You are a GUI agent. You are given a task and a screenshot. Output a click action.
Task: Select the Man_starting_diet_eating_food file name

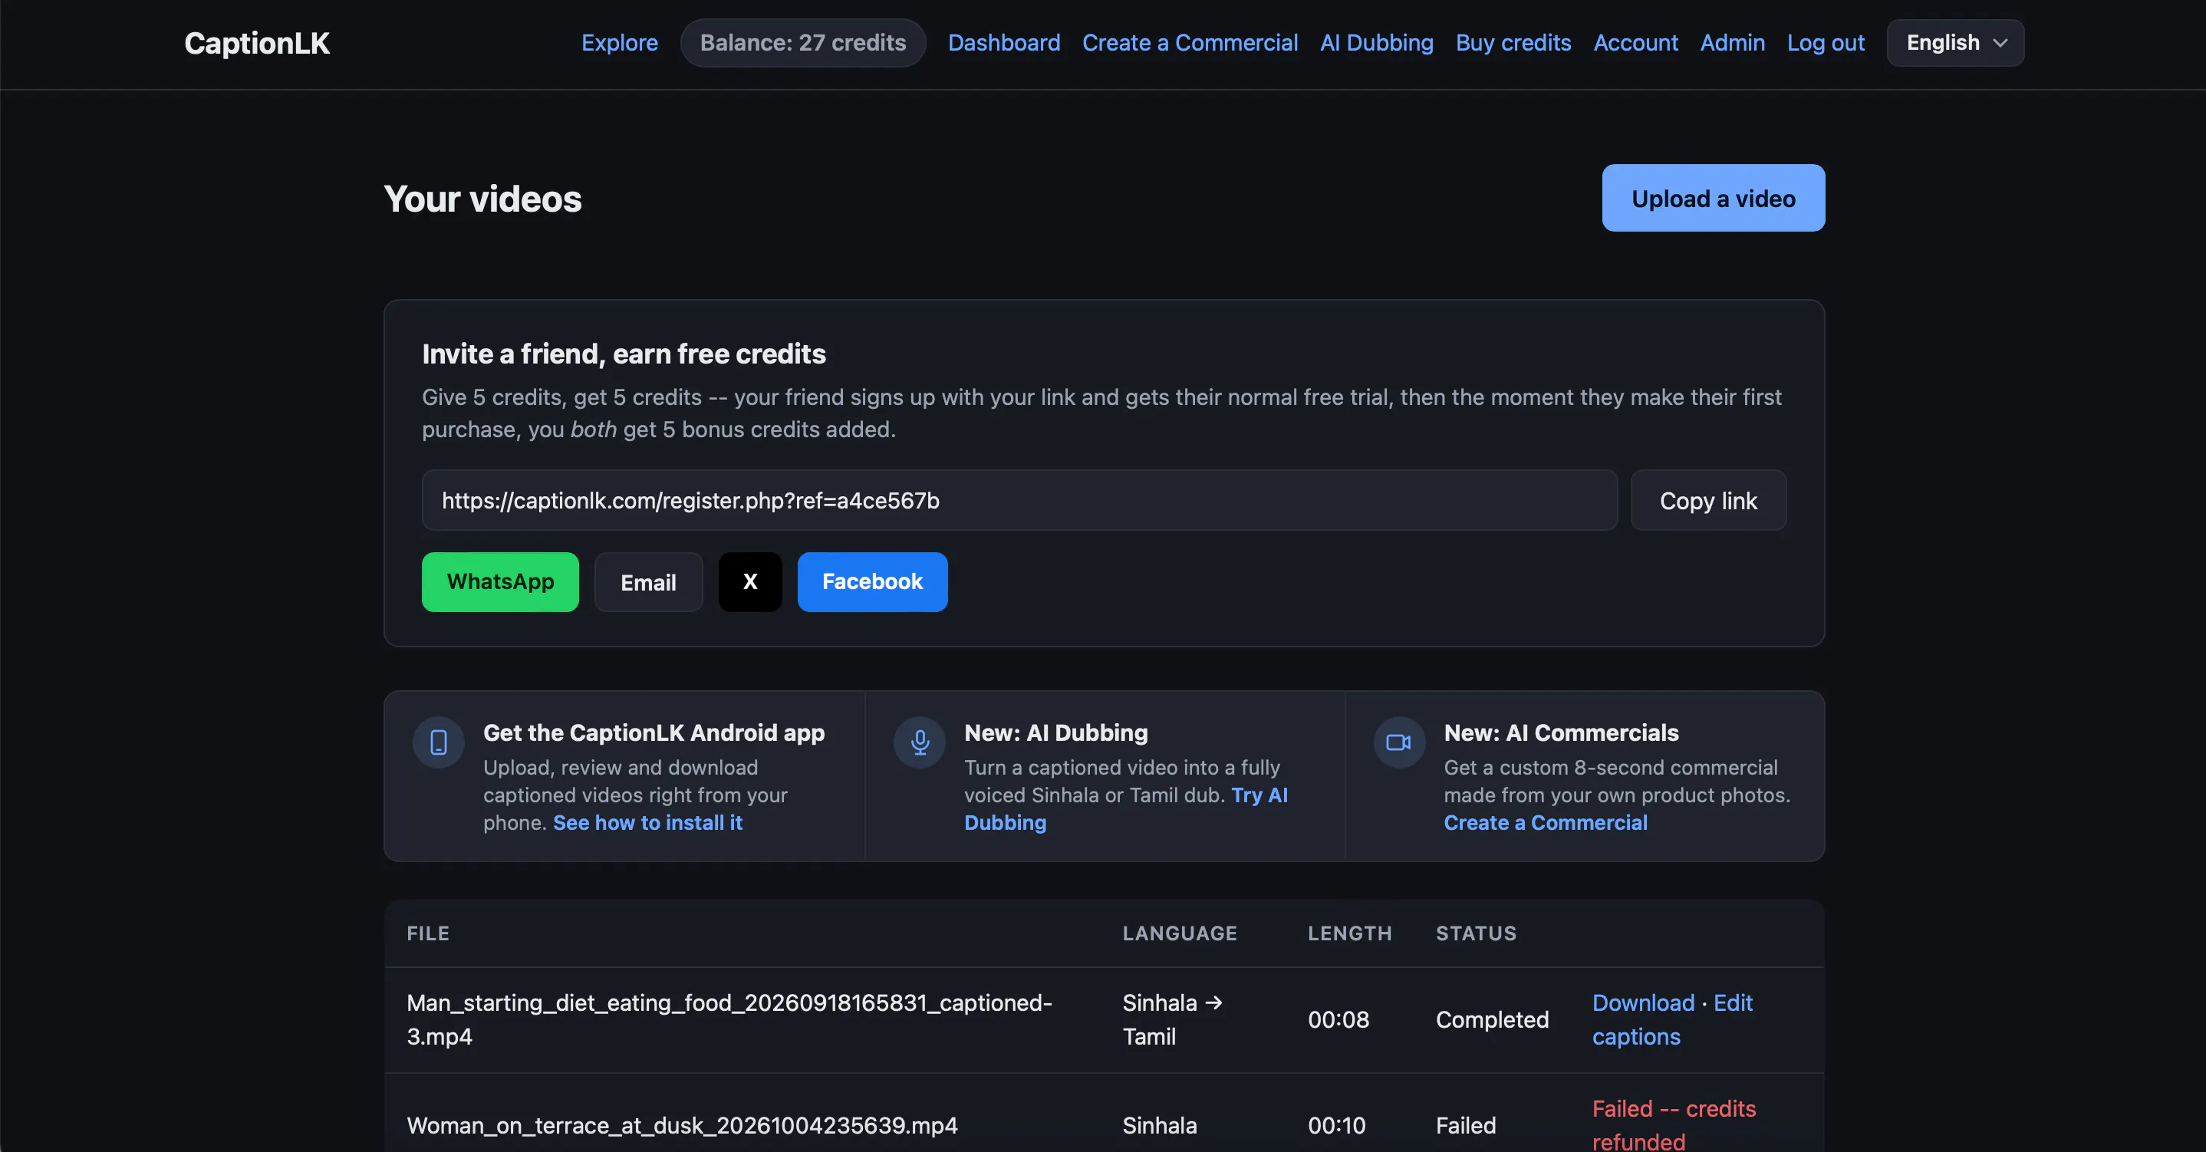point(729,1019)
